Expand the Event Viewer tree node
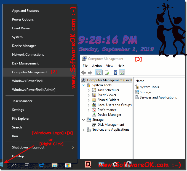 [89, 95]
